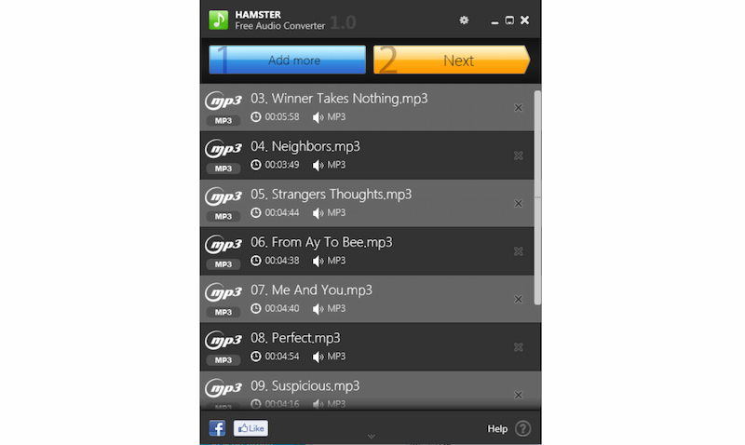Open Help via the question mark icon
745x445 pixels.
[x=522, y=428]
